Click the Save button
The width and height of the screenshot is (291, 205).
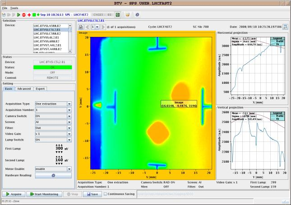(x=92, y=194)
